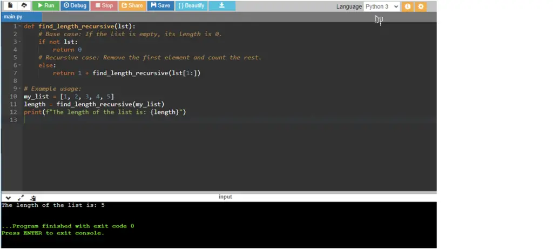The height and width of the screenshot is (249, 553).
Task: Place the cursor on empty line 13
Action: (x=229, y=119)
